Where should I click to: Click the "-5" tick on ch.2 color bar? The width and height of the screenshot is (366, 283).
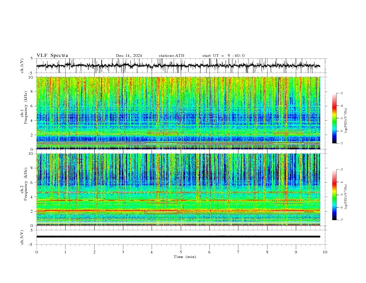(341, 195)
